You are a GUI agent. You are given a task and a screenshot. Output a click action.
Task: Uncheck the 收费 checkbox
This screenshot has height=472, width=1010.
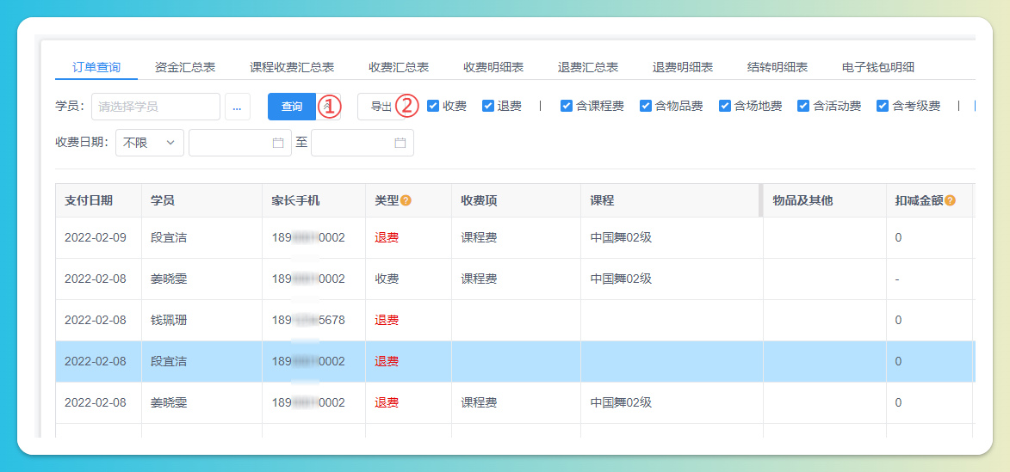coord(433,106)
